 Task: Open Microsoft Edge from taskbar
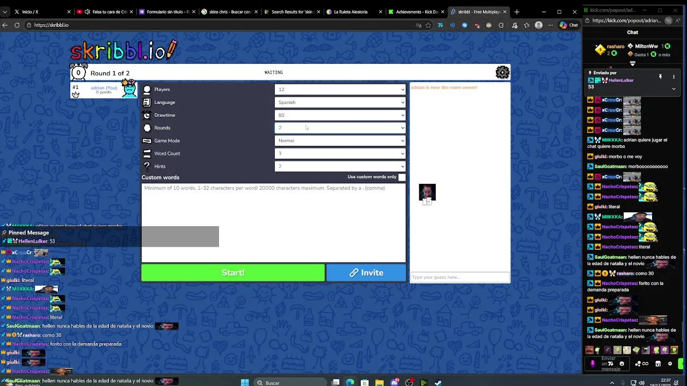[350, 383]
